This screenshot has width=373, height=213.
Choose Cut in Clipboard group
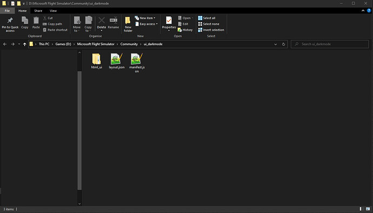pyautogui.click(x=48, y=18)
